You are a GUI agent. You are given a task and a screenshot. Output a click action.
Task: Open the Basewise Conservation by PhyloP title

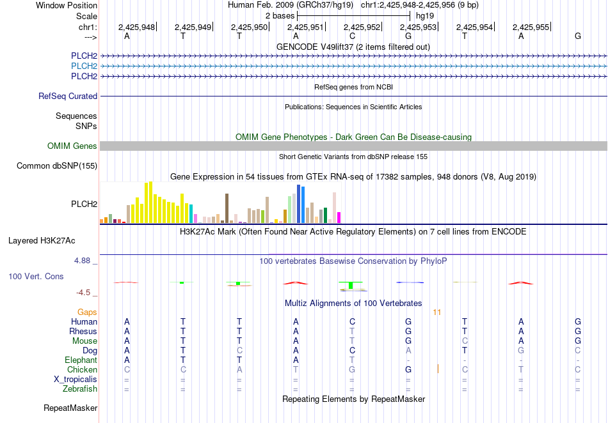pos(353,261)
